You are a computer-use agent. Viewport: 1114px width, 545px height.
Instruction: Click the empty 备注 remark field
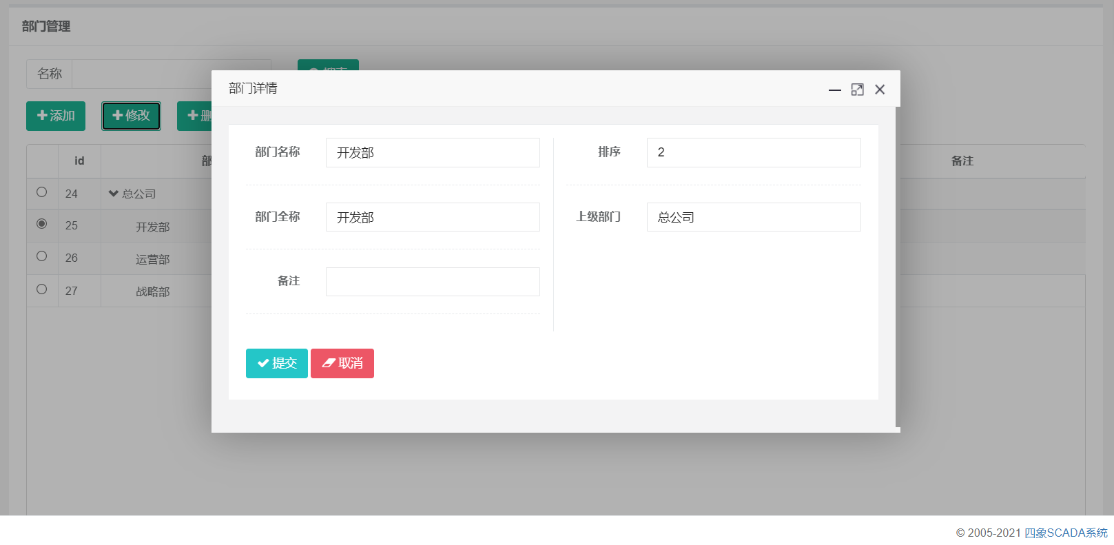pos(432,282)
